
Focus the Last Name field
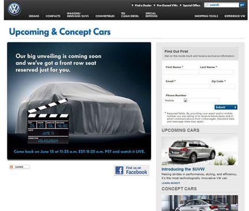tap(217, 72)
